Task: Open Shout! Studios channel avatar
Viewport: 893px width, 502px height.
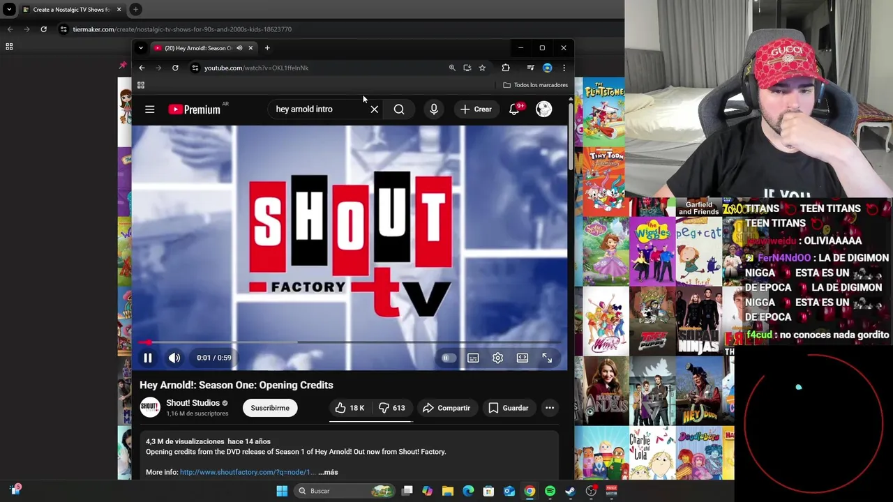Action: tap(149, 408)
